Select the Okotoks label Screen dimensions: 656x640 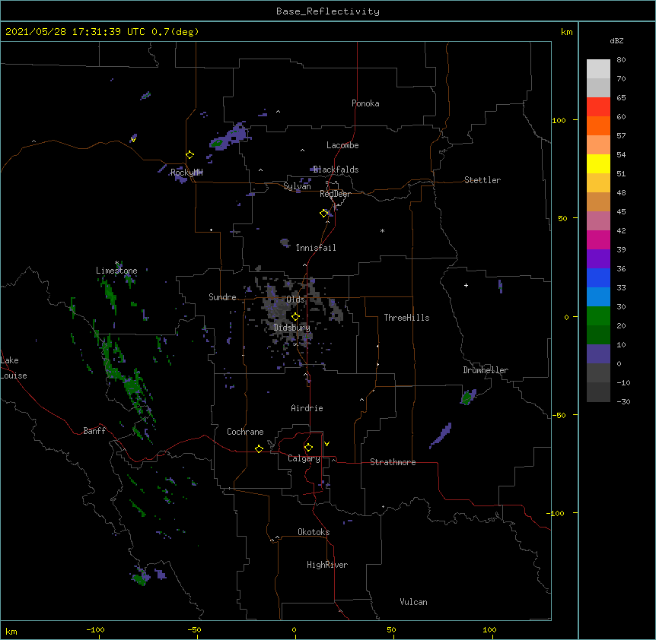(x=314, y=532)
